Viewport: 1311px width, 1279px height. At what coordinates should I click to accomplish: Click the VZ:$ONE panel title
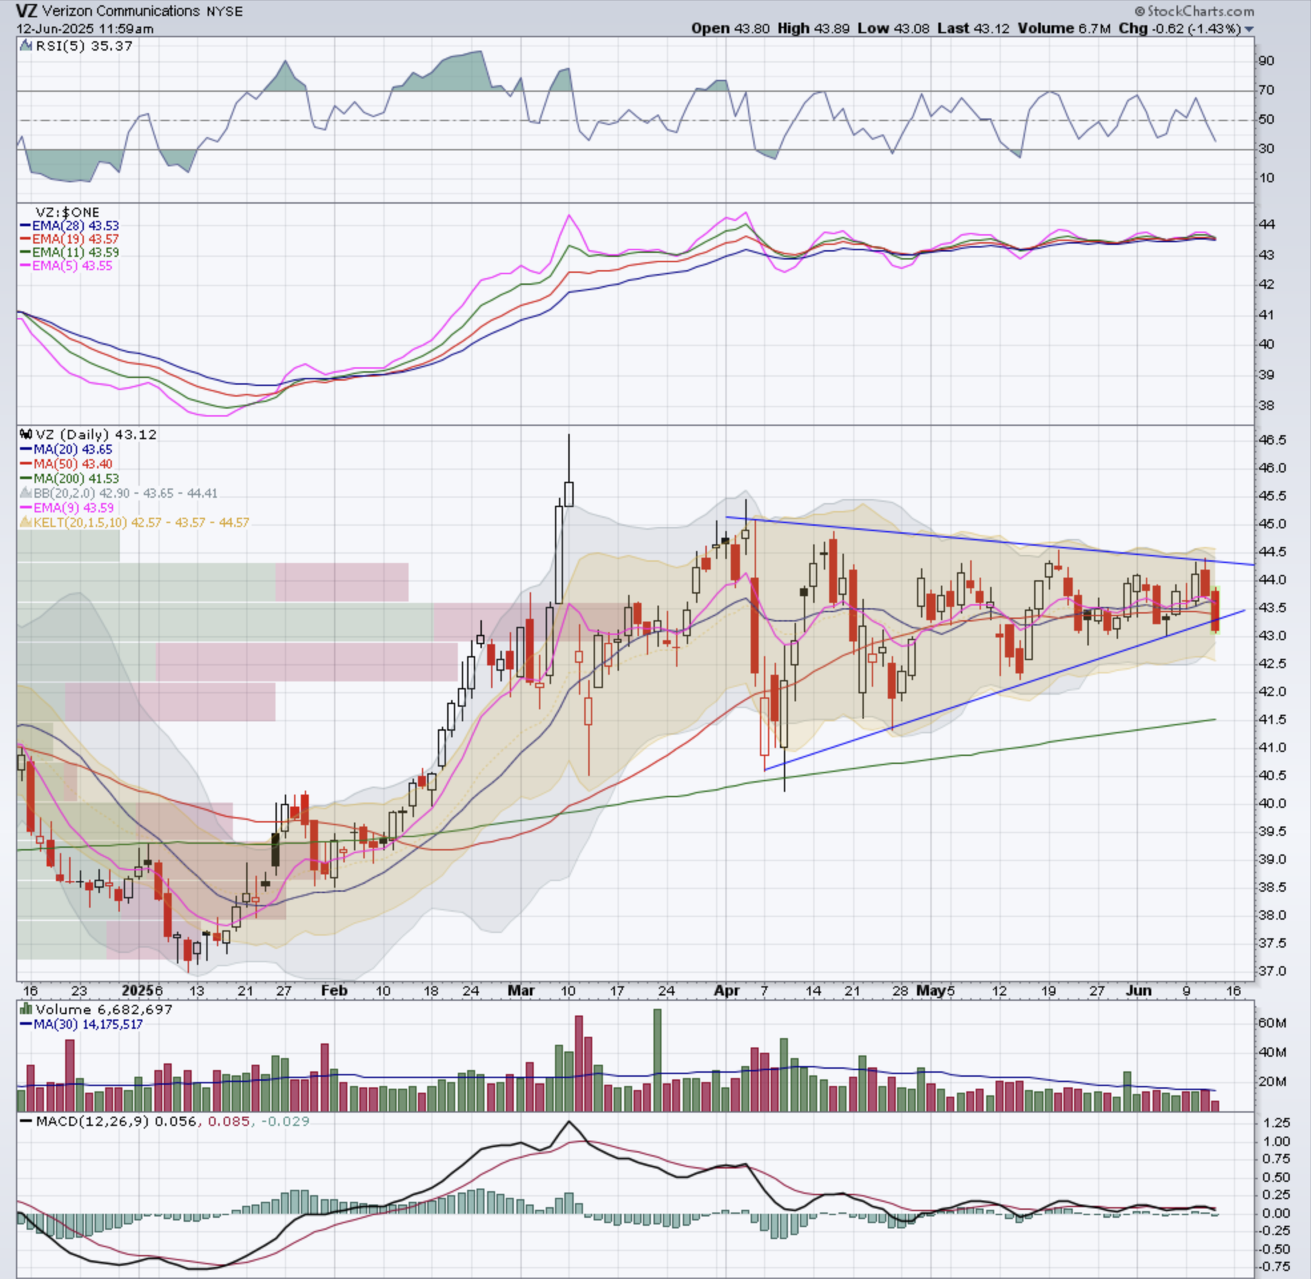tap(67, 212)
